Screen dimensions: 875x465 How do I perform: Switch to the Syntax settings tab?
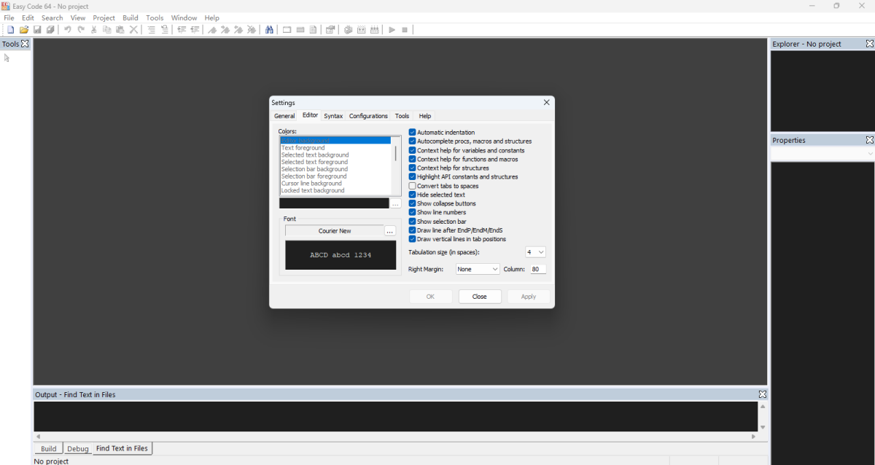click(333, 116)
